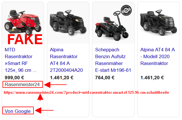Click the red arrow pointing at Rasenmeister24
The height and width of the screenshot is (120, 182).
(x=56, y=85)
